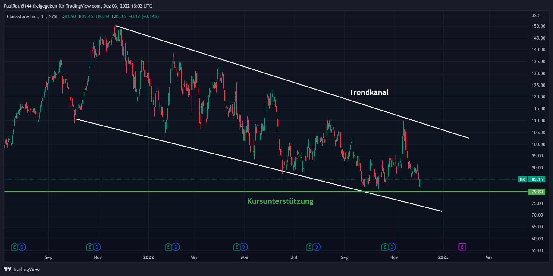553x276 pixels.
Task: Select the lower white trend channel line
Action: pos(259,165)
